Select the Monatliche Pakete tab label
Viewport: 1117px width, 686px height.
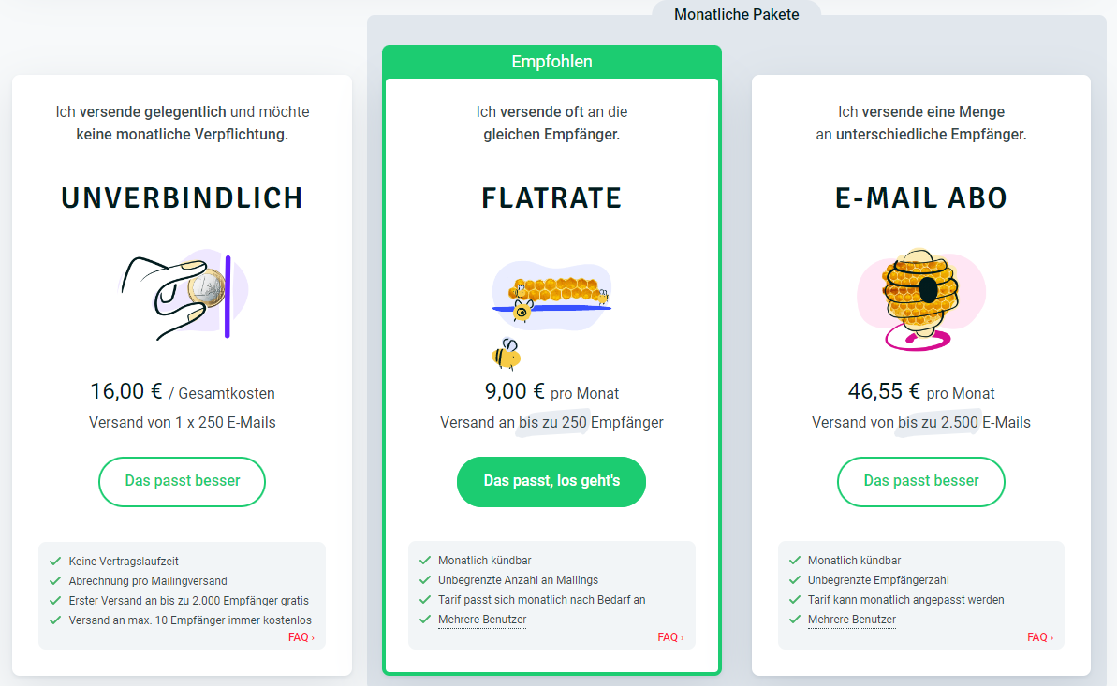(x=737, y=14)
